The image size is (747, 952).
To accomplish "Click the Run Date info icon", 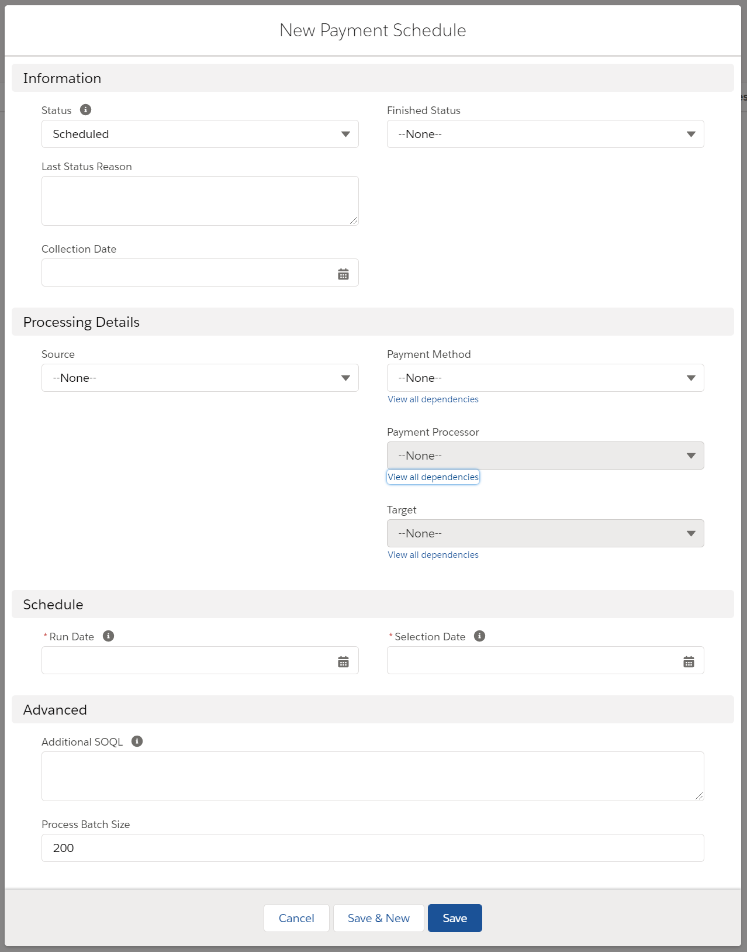I will 108,636.
